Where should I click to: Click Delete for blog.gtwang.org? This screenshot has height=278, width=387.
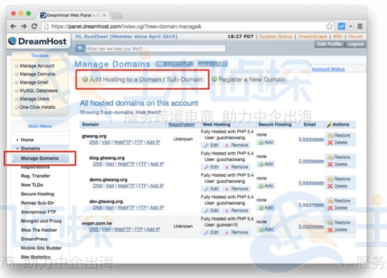tap(337, 164)
